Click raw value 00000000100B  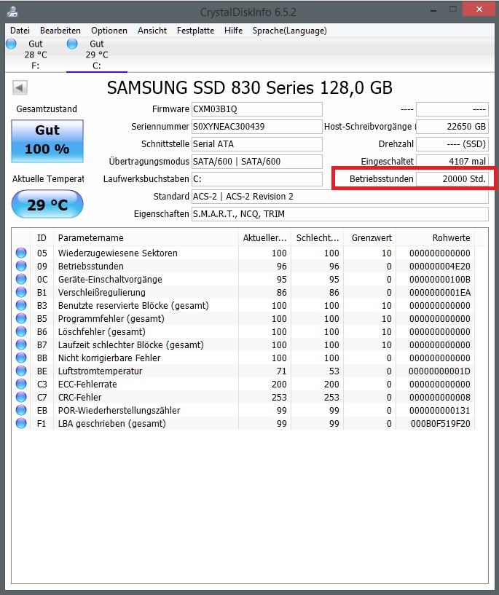(x=439, y=279)
